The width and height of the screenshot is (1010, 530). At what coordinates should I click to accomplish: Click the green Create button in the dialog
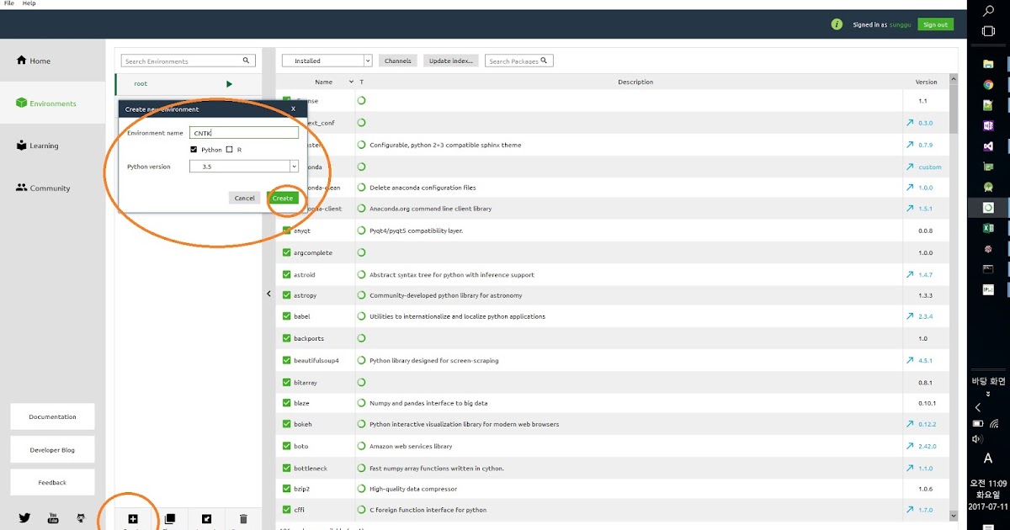tap(283, 198)
